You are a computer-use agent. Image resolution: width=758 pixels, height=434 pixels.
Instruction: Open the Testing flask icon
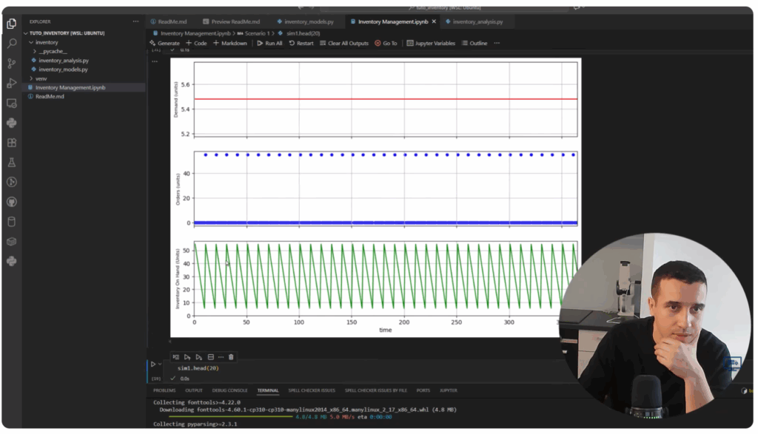coord(12,162)
